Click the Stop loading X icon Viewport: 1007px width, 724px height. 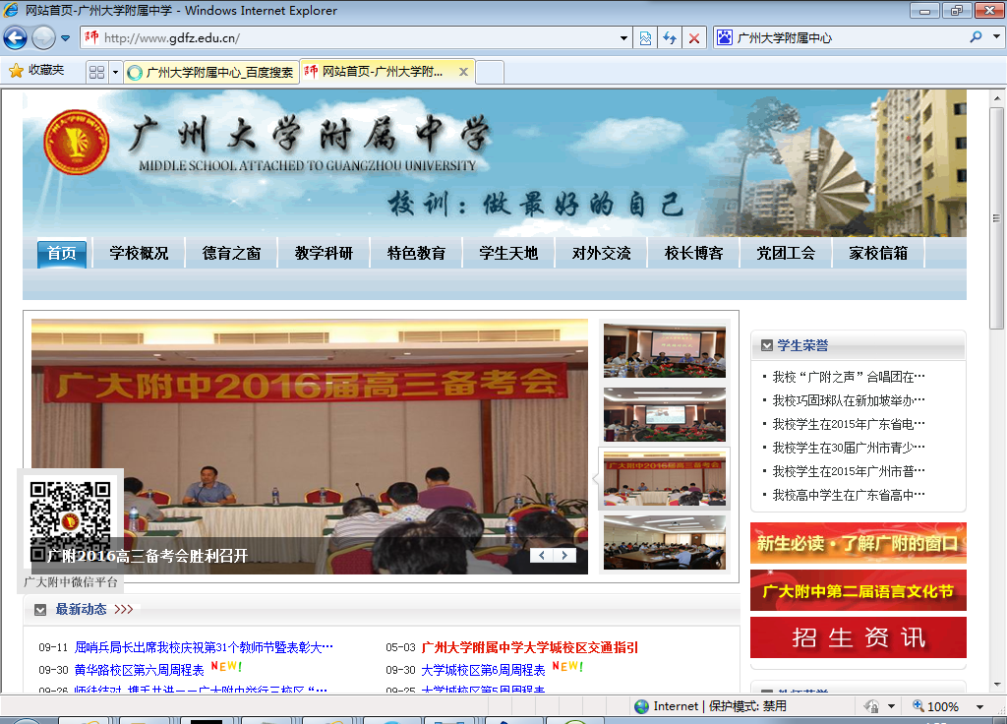[x=694, y=38]
